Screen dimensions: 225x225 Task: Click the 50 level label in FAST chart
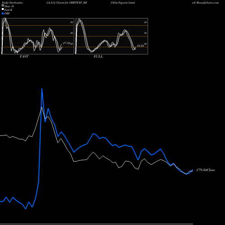72,33
